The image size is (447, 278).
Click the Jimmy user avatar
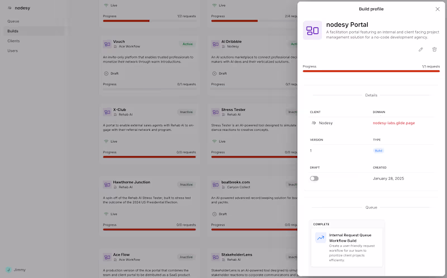coord(8,270)
